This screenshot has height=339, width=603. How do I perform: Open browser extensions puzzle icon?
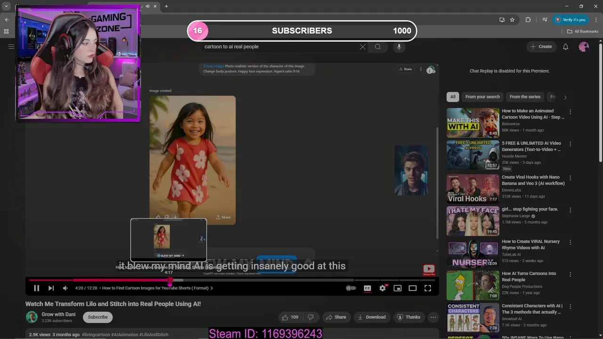tap(528, 20)
